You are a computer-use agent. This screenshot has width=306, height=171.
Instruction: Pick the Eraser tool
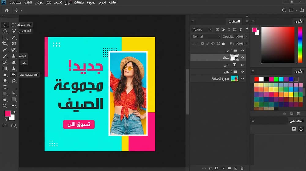(x=13, y=62)
